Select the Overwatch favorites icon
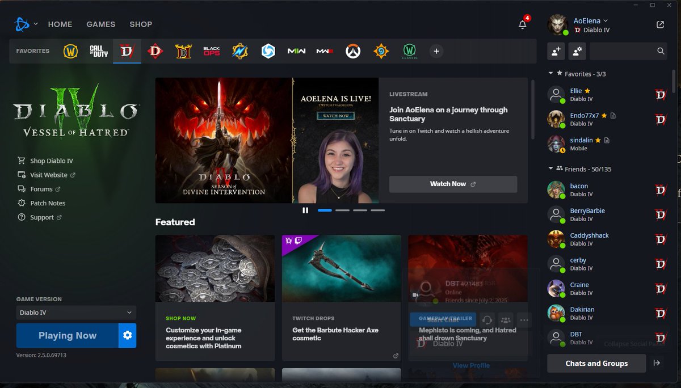 (353, 51)
